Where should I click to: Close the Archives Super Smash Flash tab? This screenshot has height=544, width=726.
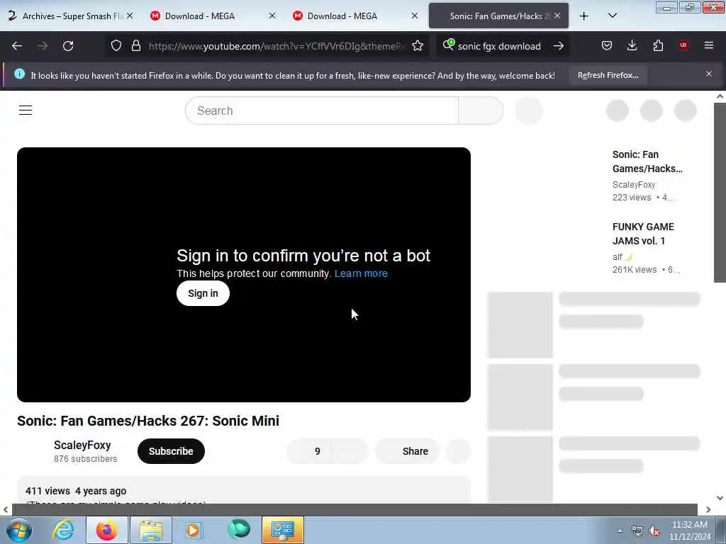[130, 16]
